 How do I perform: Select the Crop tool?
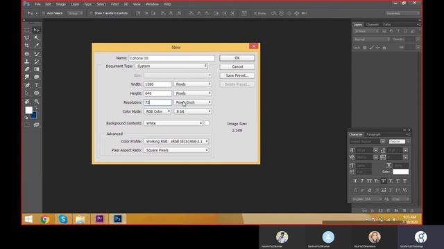tap(27, 46)
